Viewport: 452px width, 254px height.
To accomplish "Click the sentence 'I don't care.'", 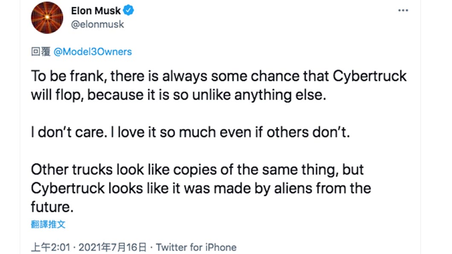I will (69, 133).
